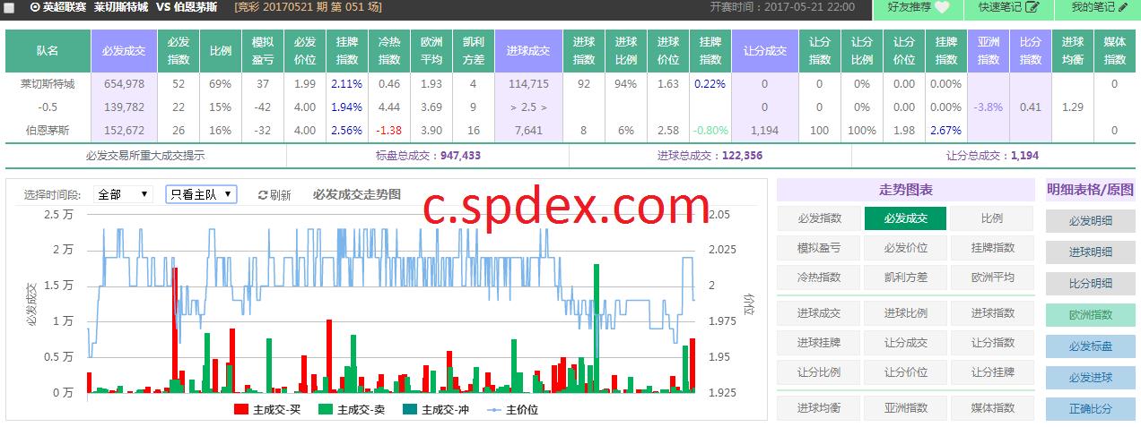Select 让分挂牌 trend chart button
1141x427 pixels.
(x=992, y=372)
